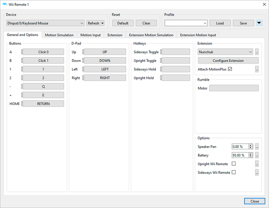Open the Extension tab
This screenshot has height=208, width=269.
coord(115,35)
